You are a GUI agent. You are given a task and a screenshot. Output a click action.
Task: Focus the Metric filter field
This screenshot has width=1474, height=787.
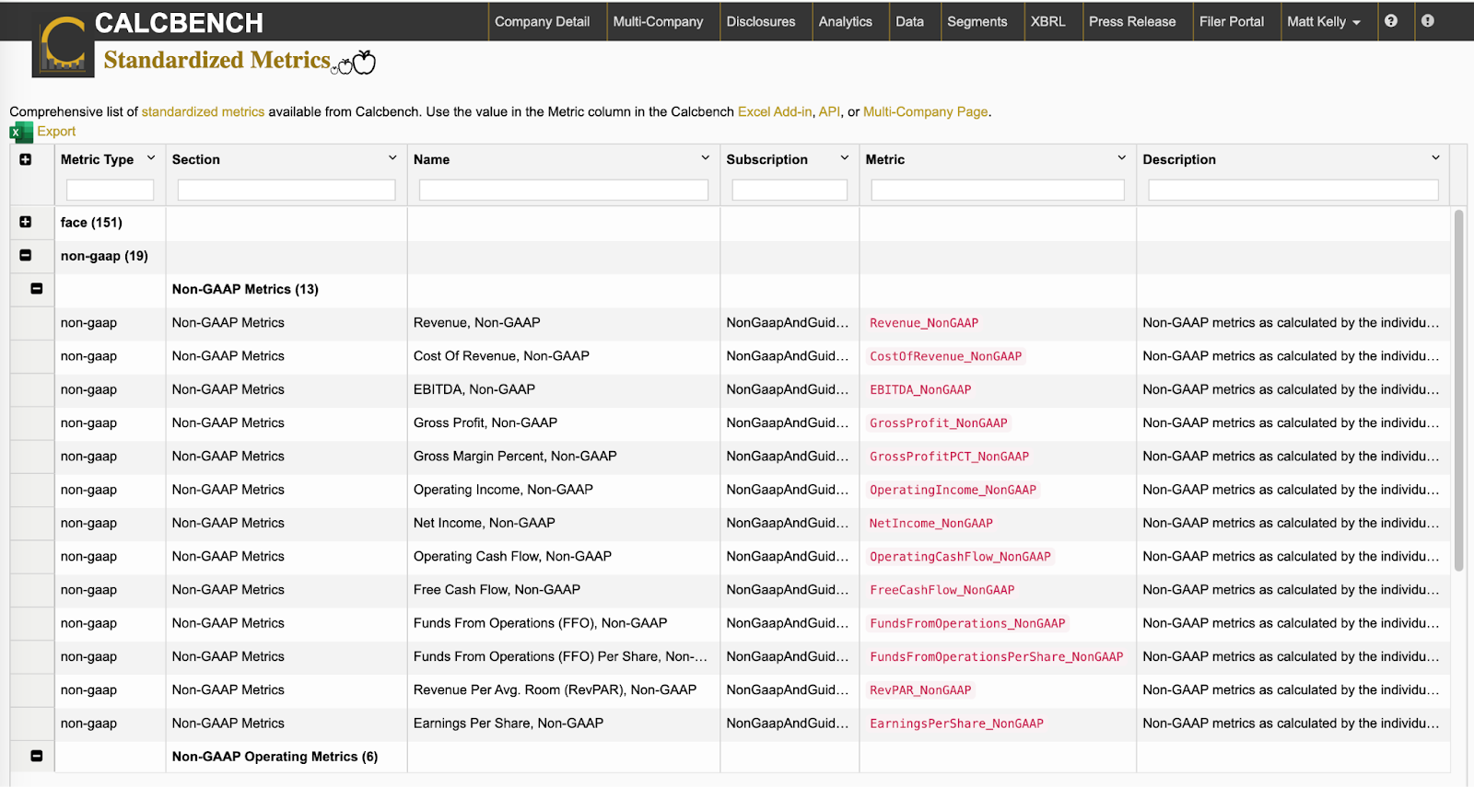[x=998, y=190]
